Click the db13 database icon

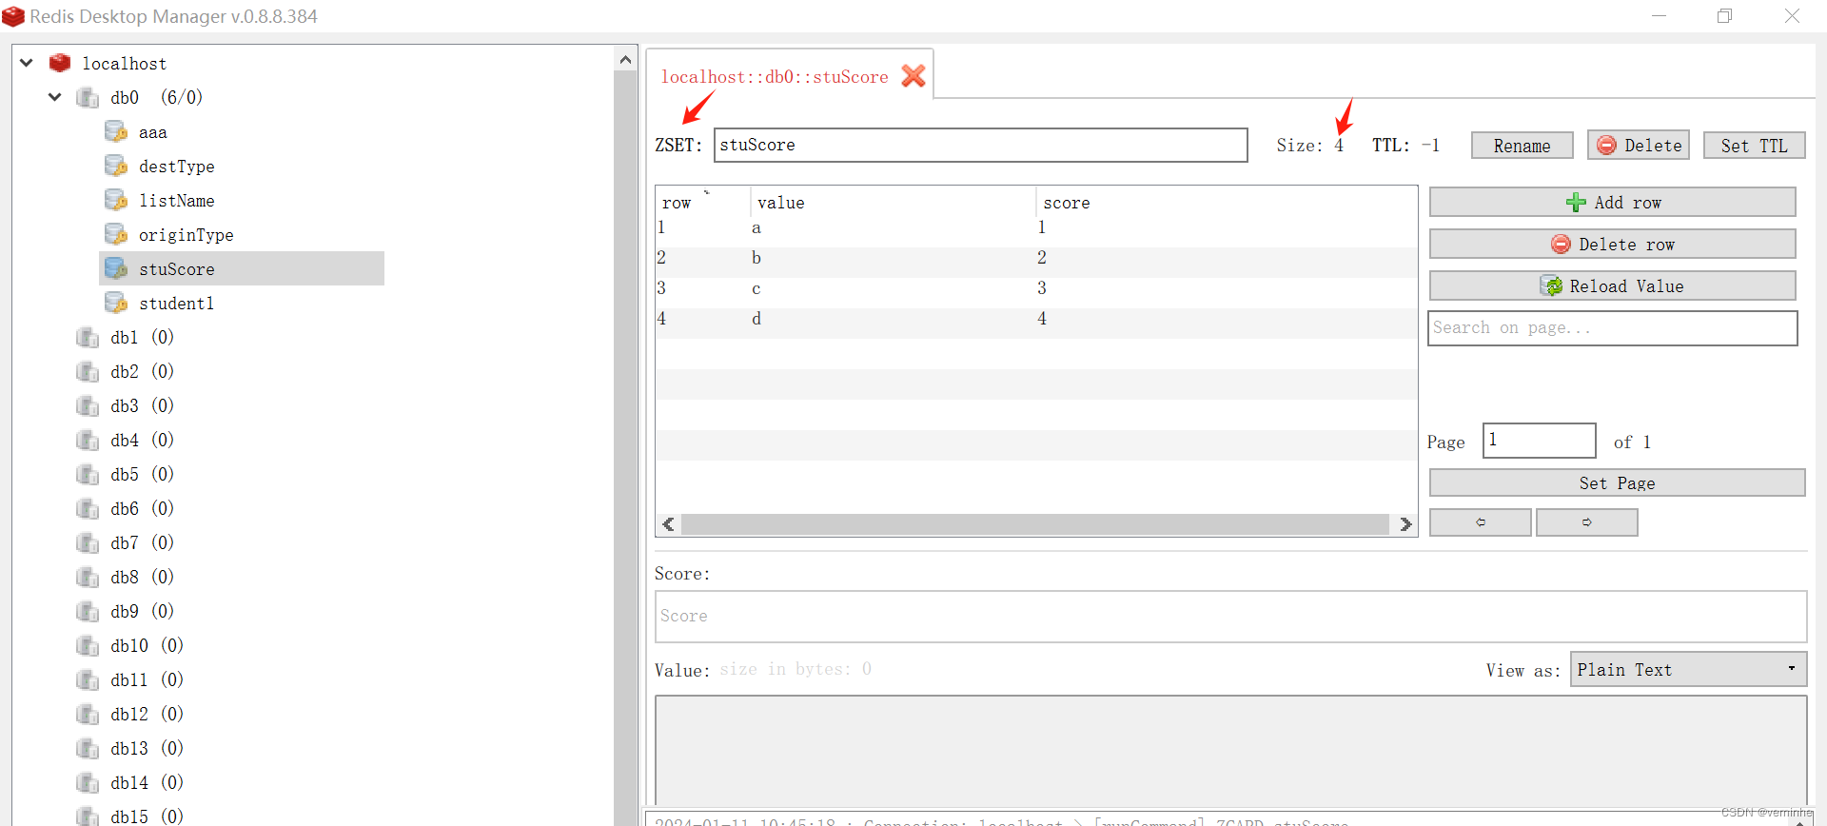point(88,748)
